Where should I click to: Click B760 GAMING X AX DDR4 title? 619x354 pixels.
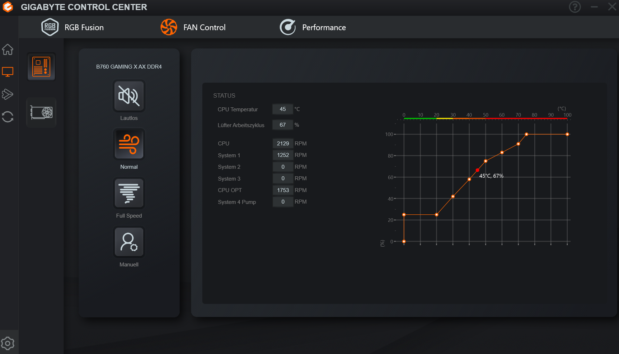point(129,67)
